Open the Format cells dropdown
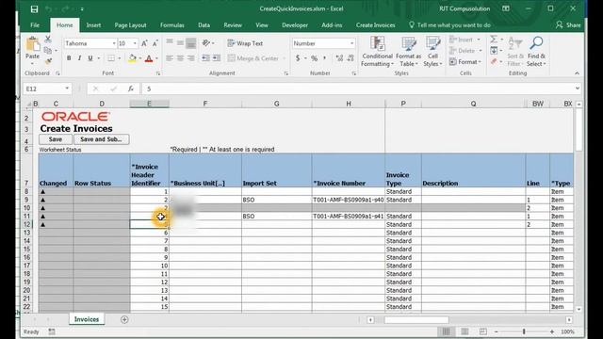 pos(464,61)
